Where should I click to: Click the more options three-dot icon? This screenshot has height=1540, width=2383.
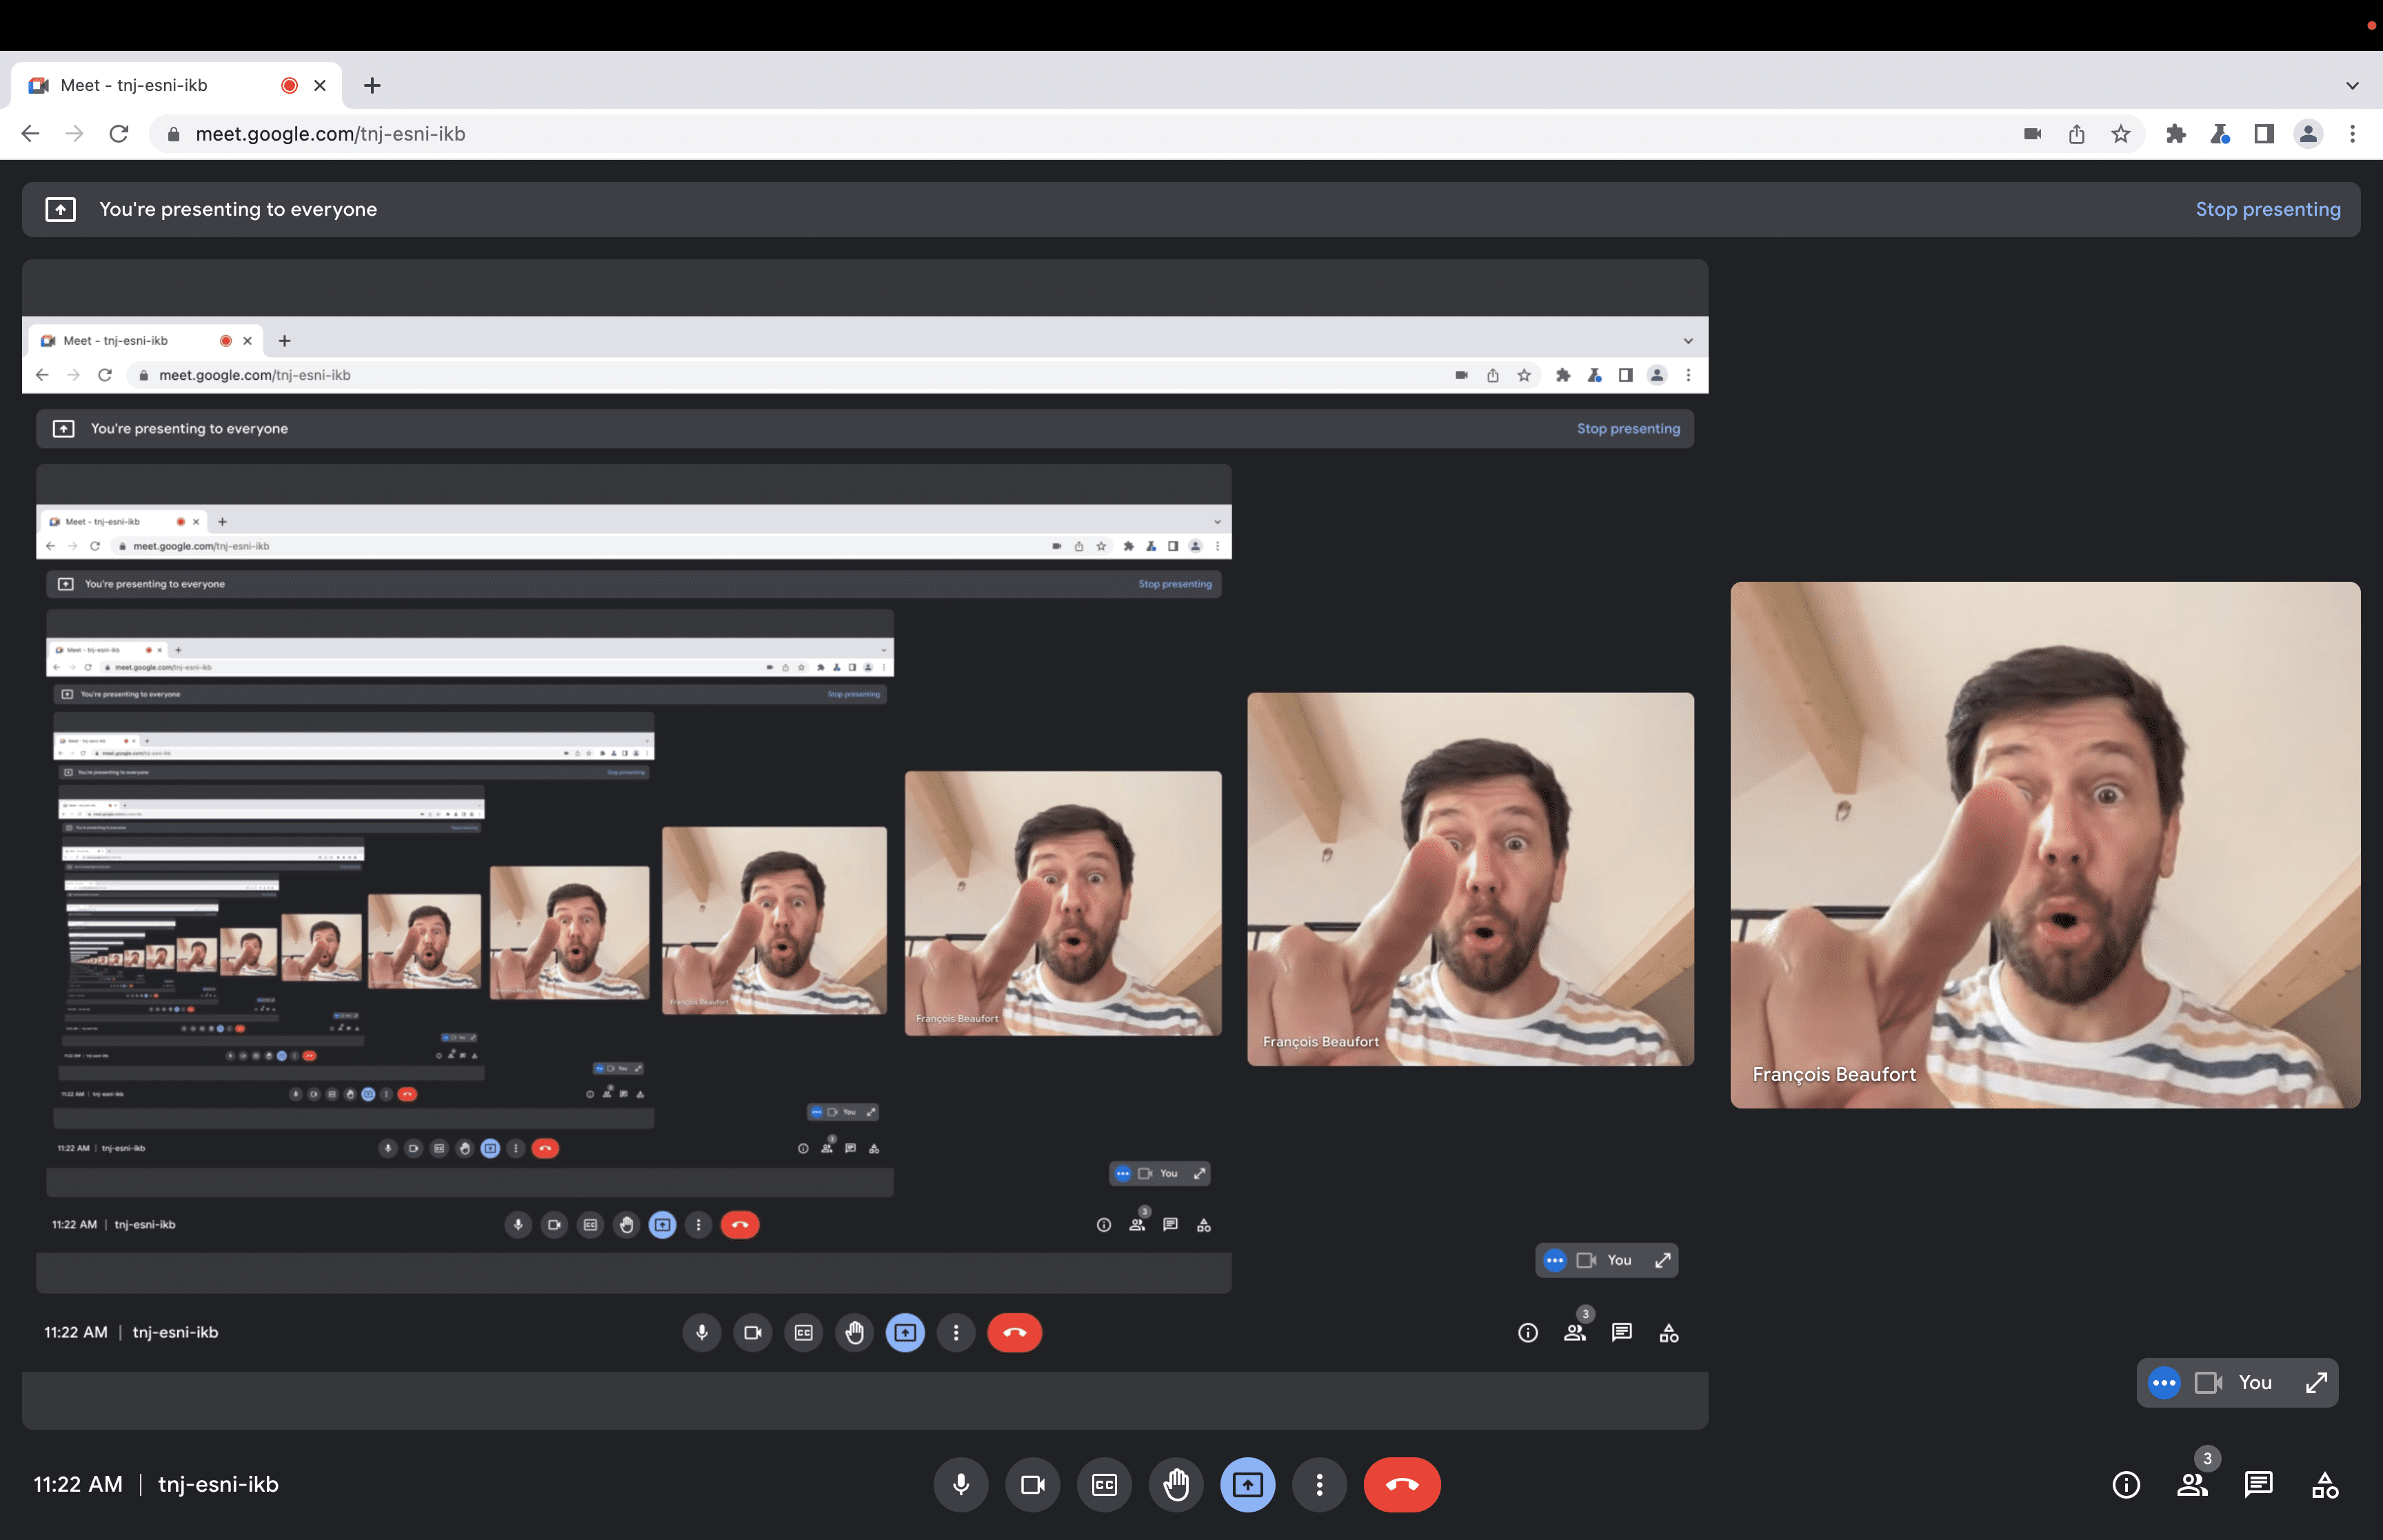pos(1318,1484)
